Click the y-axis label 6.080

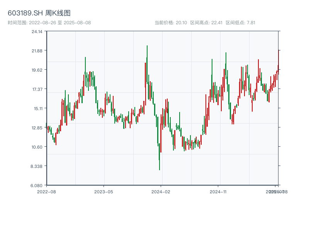36,186
